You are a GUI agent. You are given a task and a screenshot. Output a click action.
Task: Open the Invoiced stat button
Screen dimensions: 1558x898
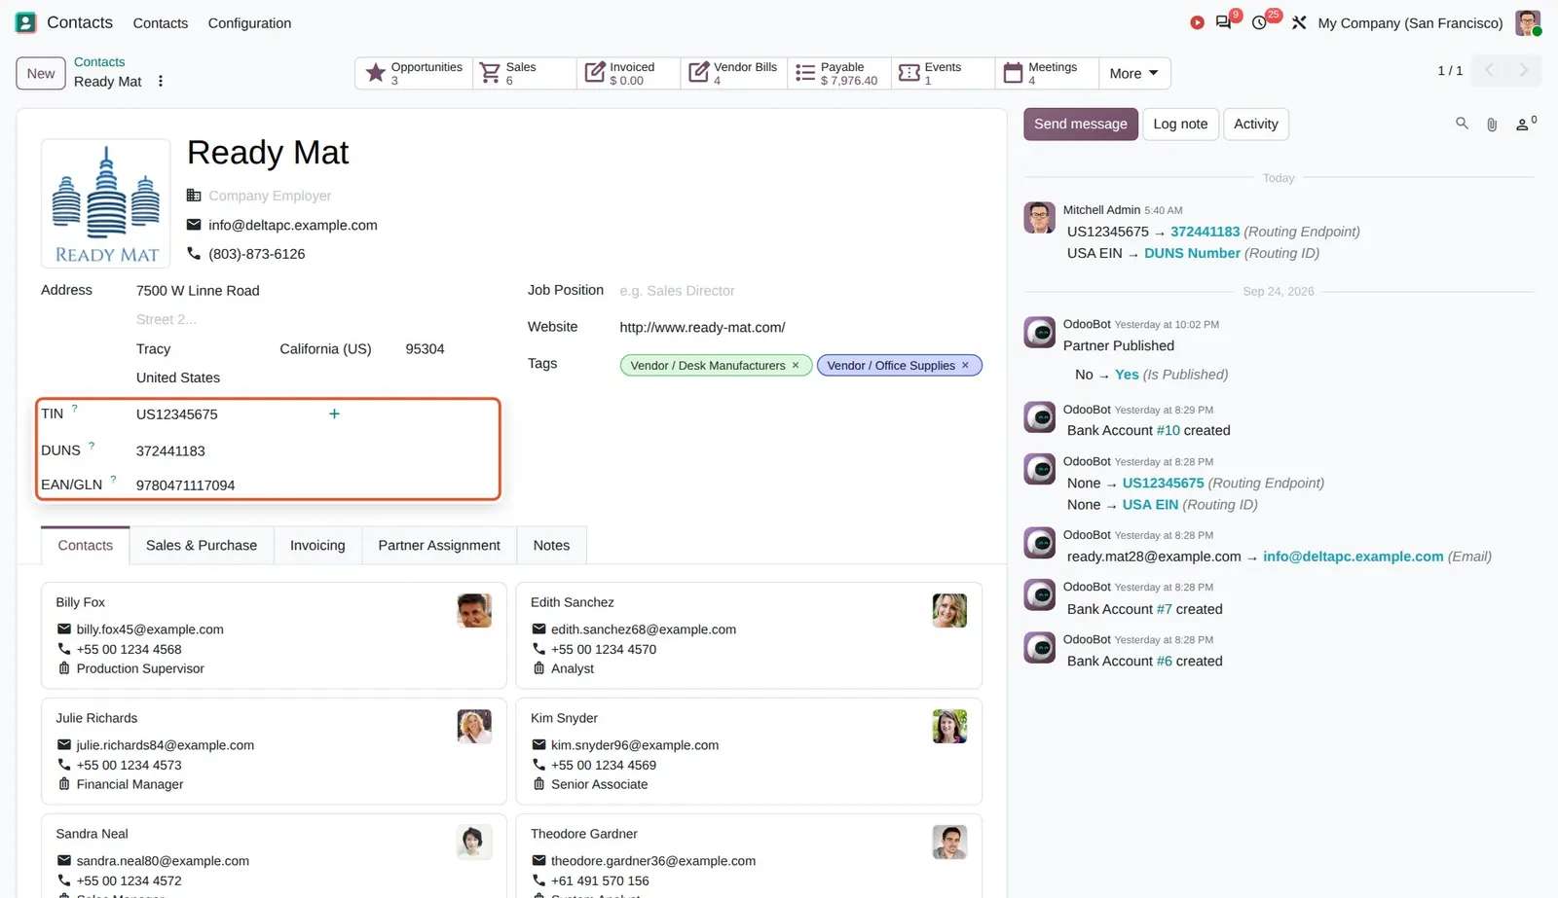629,73
